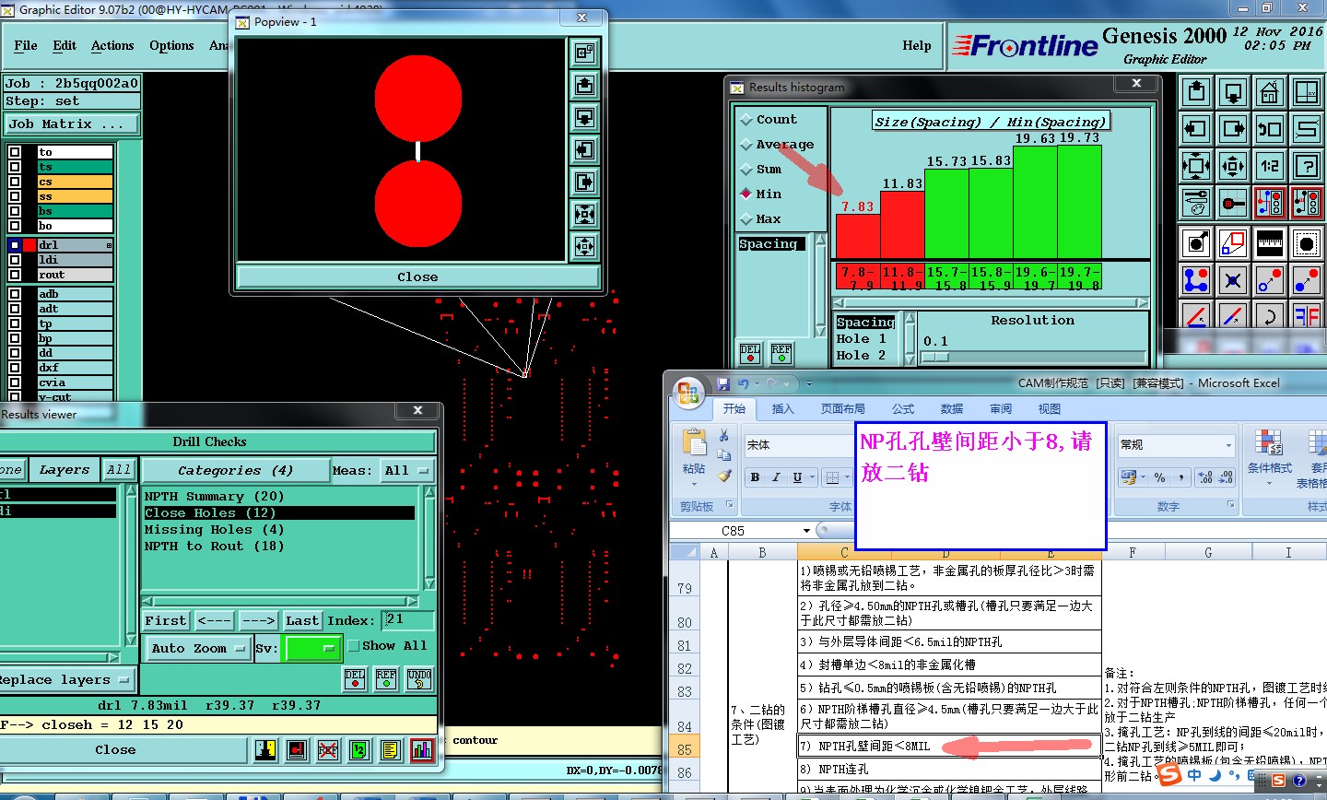This screenshot has height=800, width=1327.
Task: Open the Excel number format 常规 dropdown
Action: point(1228,445)
